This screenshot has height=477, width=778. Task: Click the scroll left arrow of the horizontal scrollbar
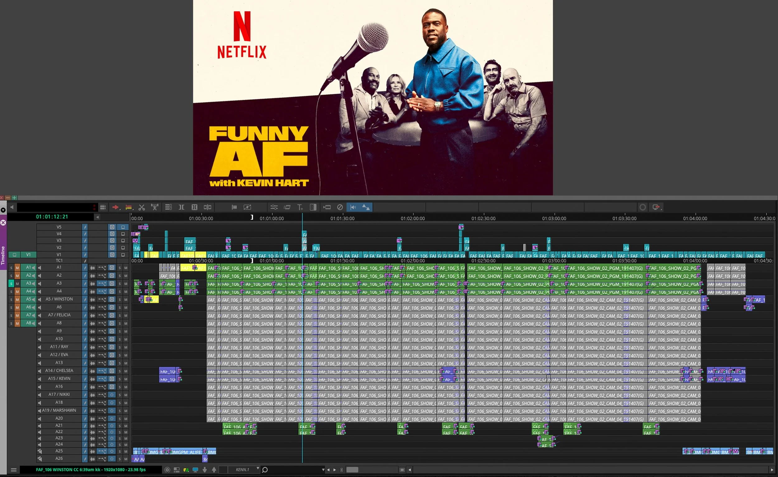coord(410,470)
